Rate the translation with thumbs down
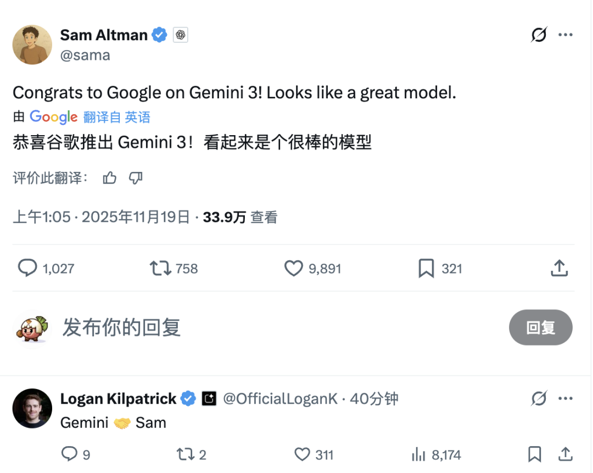The width and height of the screenshot is (593, 473). [x=135, y=178]
